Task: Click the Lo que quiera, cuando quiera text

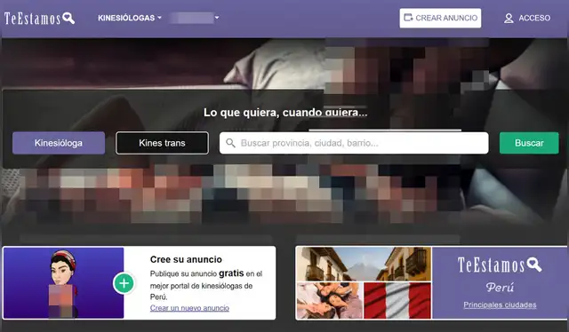Action: pyautogui.click(x=285, y=113)
